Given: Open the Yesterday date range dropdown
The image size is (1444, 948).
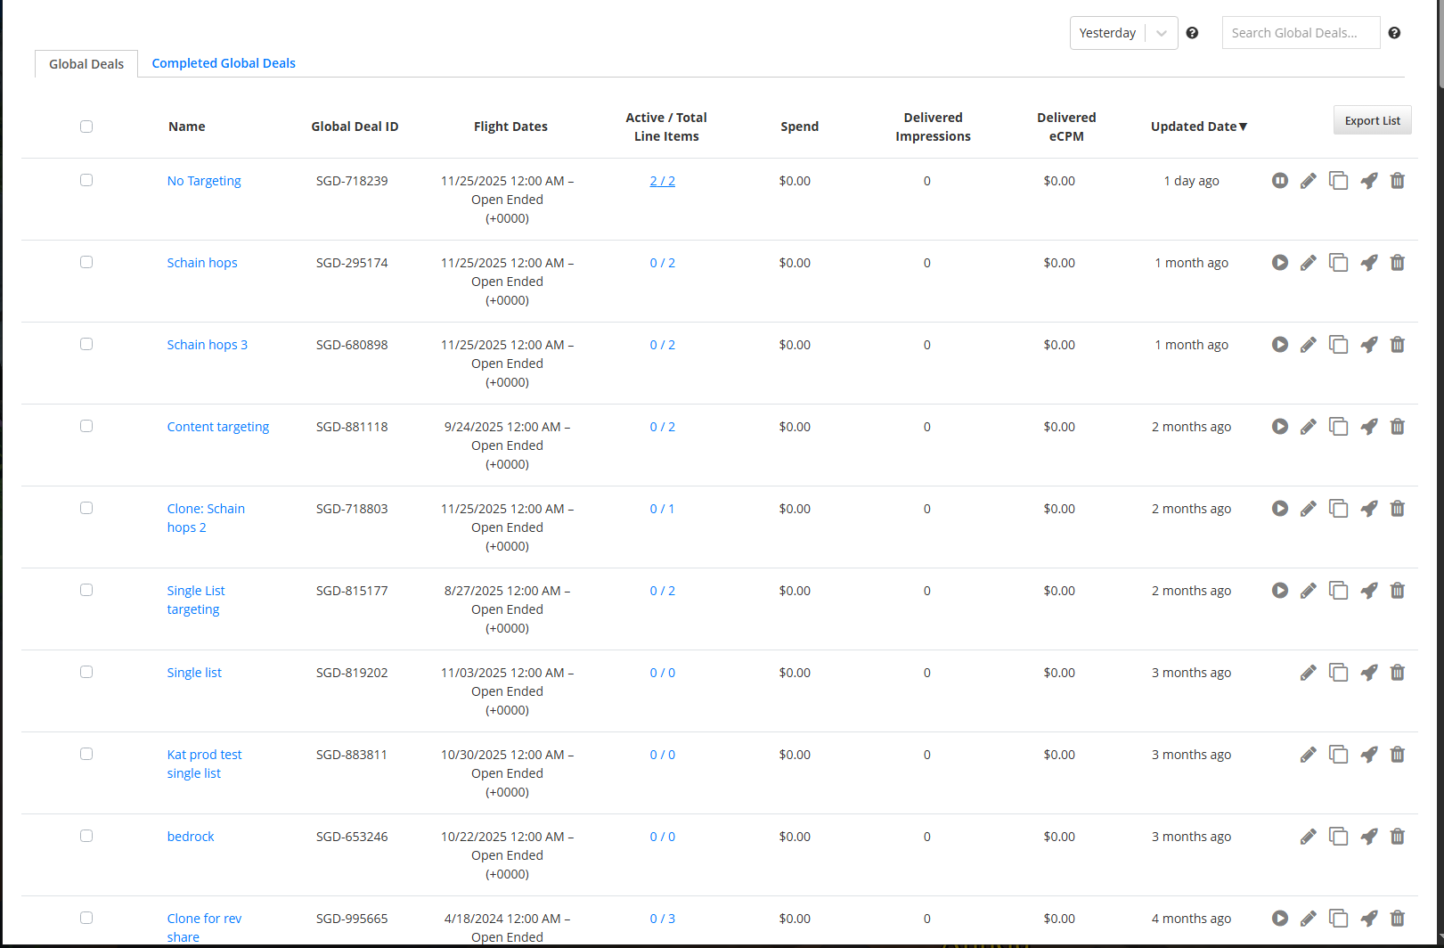Looking at the screenshot, I should 1123,33.
